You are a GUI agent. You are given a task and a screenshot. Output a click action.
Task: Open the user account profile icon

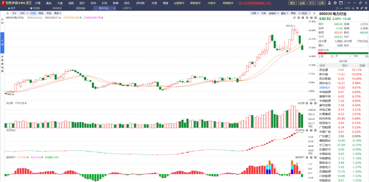click(x=329, y=3)
